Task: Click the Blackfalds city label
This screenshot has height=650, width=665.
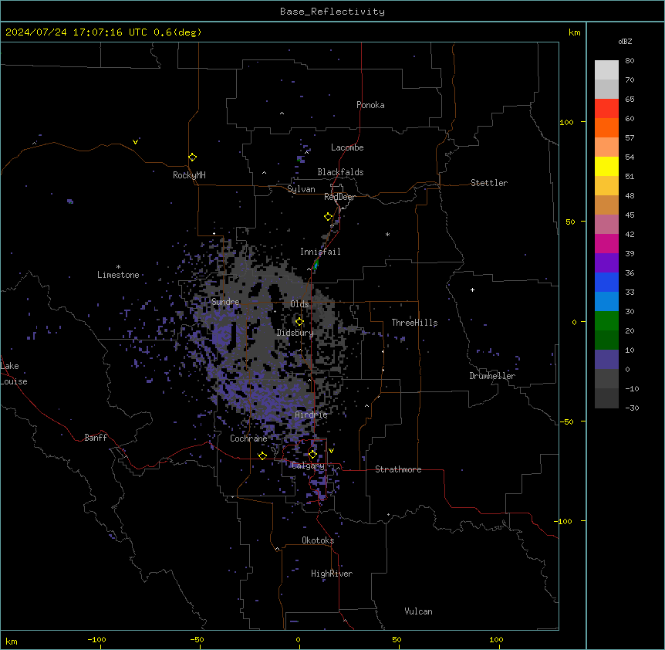Action: (x=340, y=172)
